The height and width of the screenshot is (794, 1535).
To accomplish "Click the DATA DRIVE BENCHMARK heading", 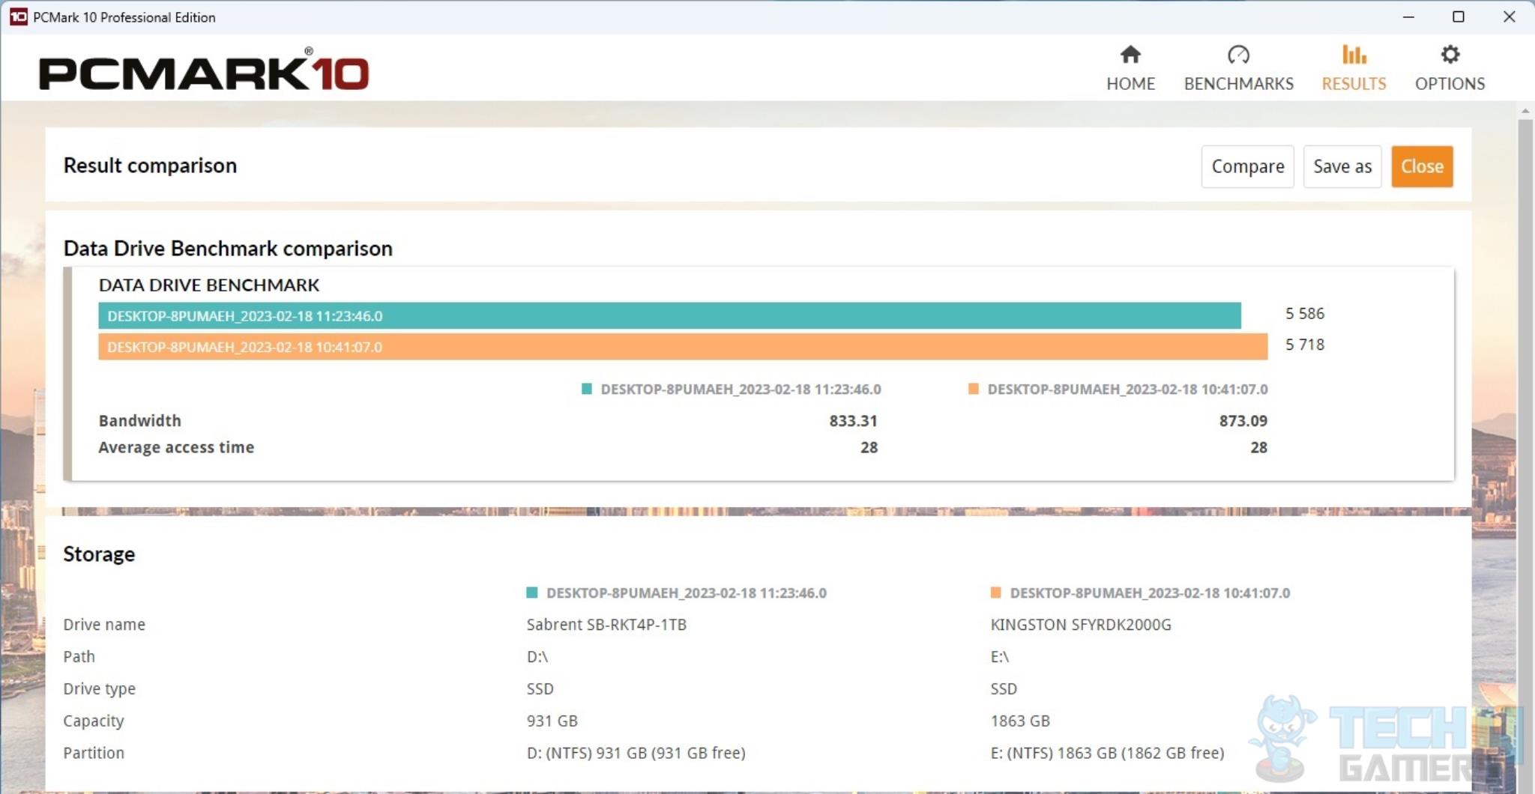I will (209, 285).
